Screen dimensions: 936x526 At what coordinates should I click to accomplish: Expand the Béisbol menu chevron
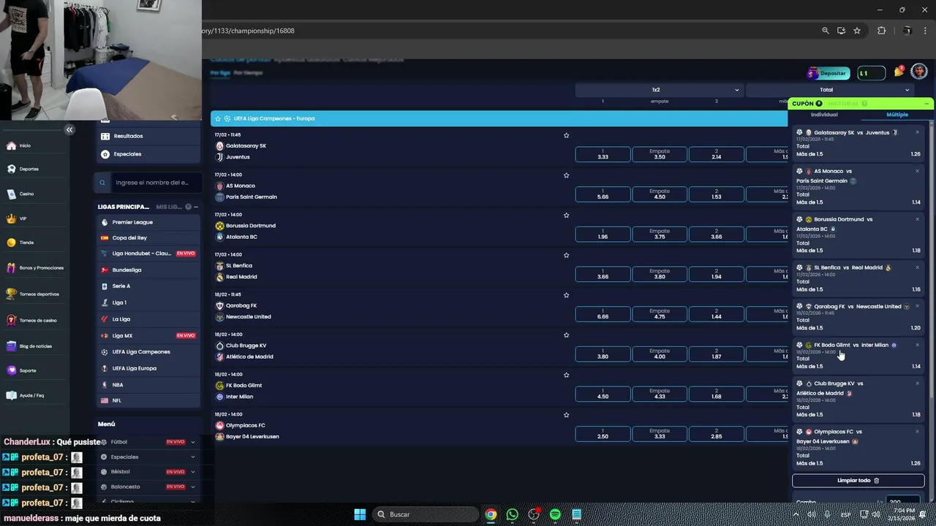tap(193, 472)
